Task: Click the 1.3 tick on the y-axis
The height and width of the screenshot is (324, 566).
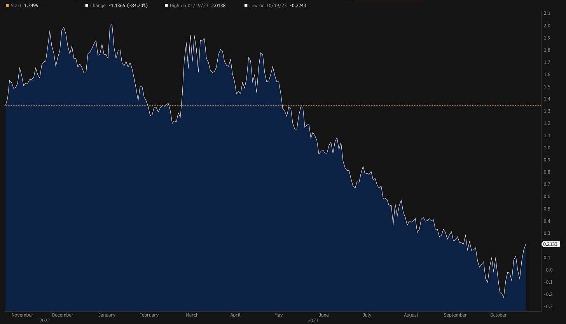Action: tap(547, 111)
